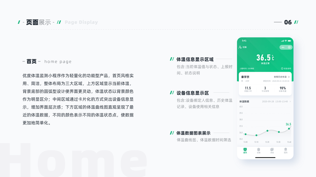Tap the user name 秦学京
Screen dimensions: 316x177
245,77
